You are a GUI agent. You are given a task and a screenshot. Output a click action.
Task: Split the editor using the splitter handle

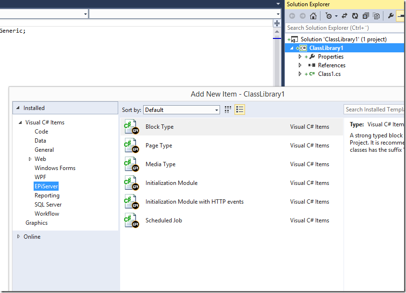[x=277, y=23]
